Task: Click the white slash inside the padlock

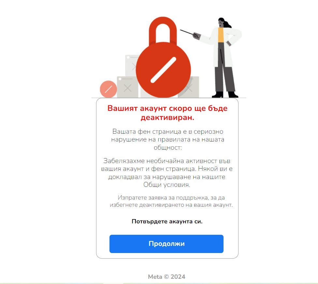Action: (163, 70)
